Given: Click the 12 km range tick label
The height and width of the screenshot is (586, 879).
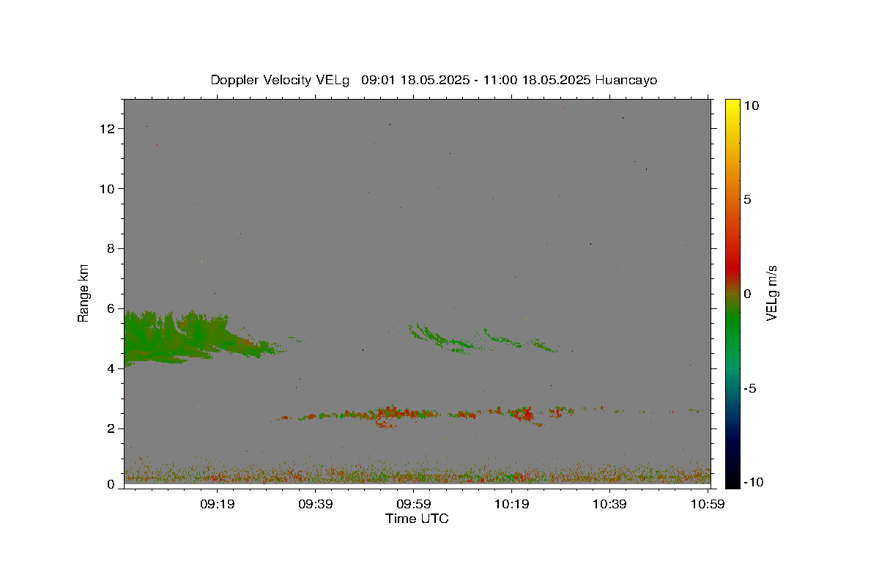Looking at the screenshot, I should [x=109, y=129].
